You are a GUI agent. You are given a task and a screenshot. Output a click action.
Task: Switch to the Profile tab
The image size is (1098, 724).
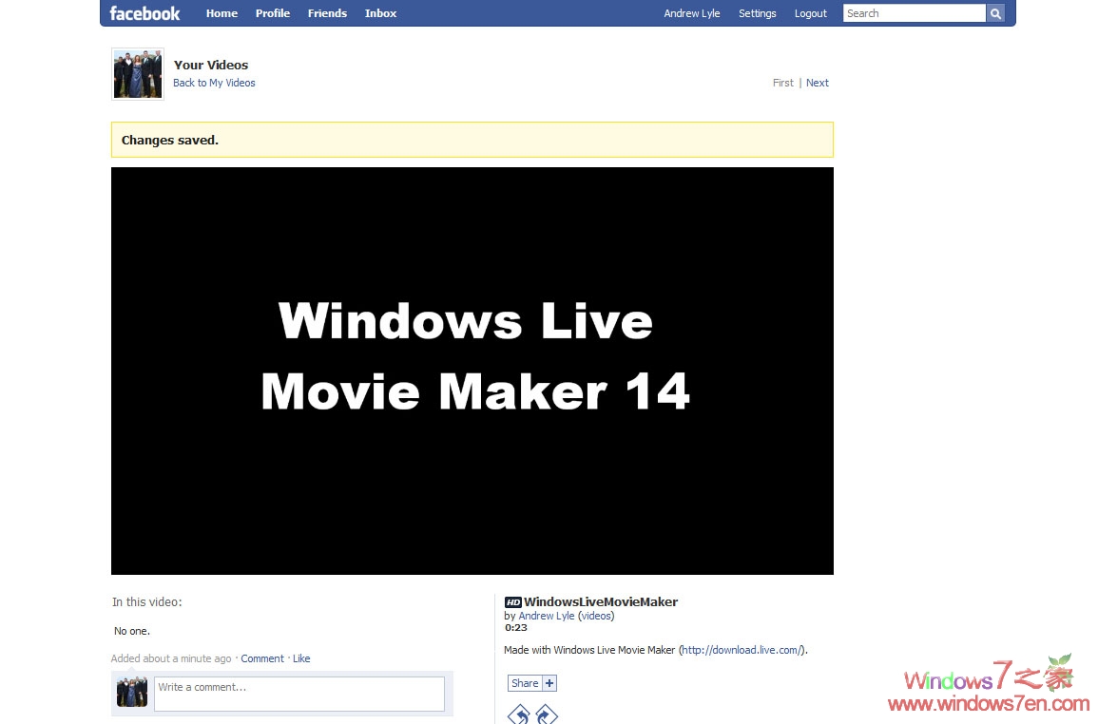tap(273, 12)
